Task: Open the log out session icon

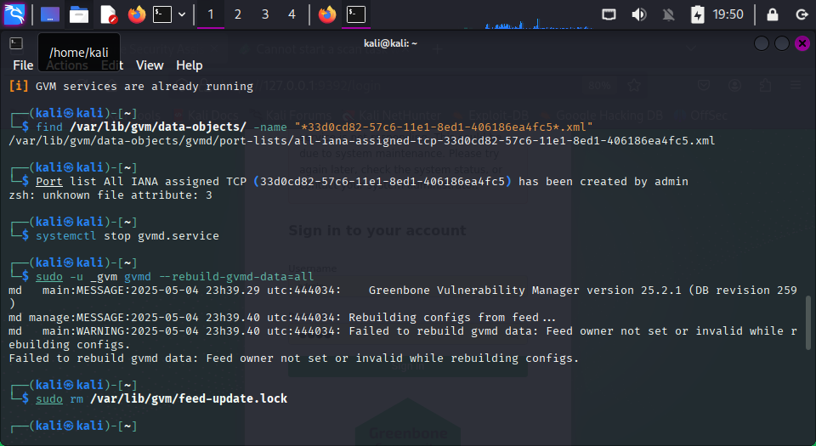Action: pyautogui.click(x=802, y=14)
